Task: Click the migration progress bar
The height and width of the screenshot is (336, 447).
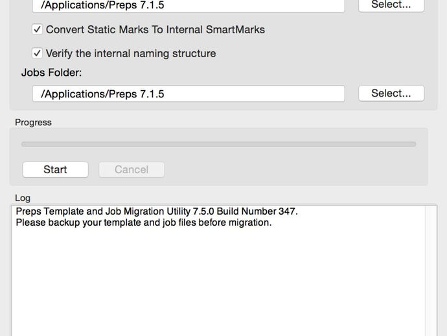Action: (219, 144)
